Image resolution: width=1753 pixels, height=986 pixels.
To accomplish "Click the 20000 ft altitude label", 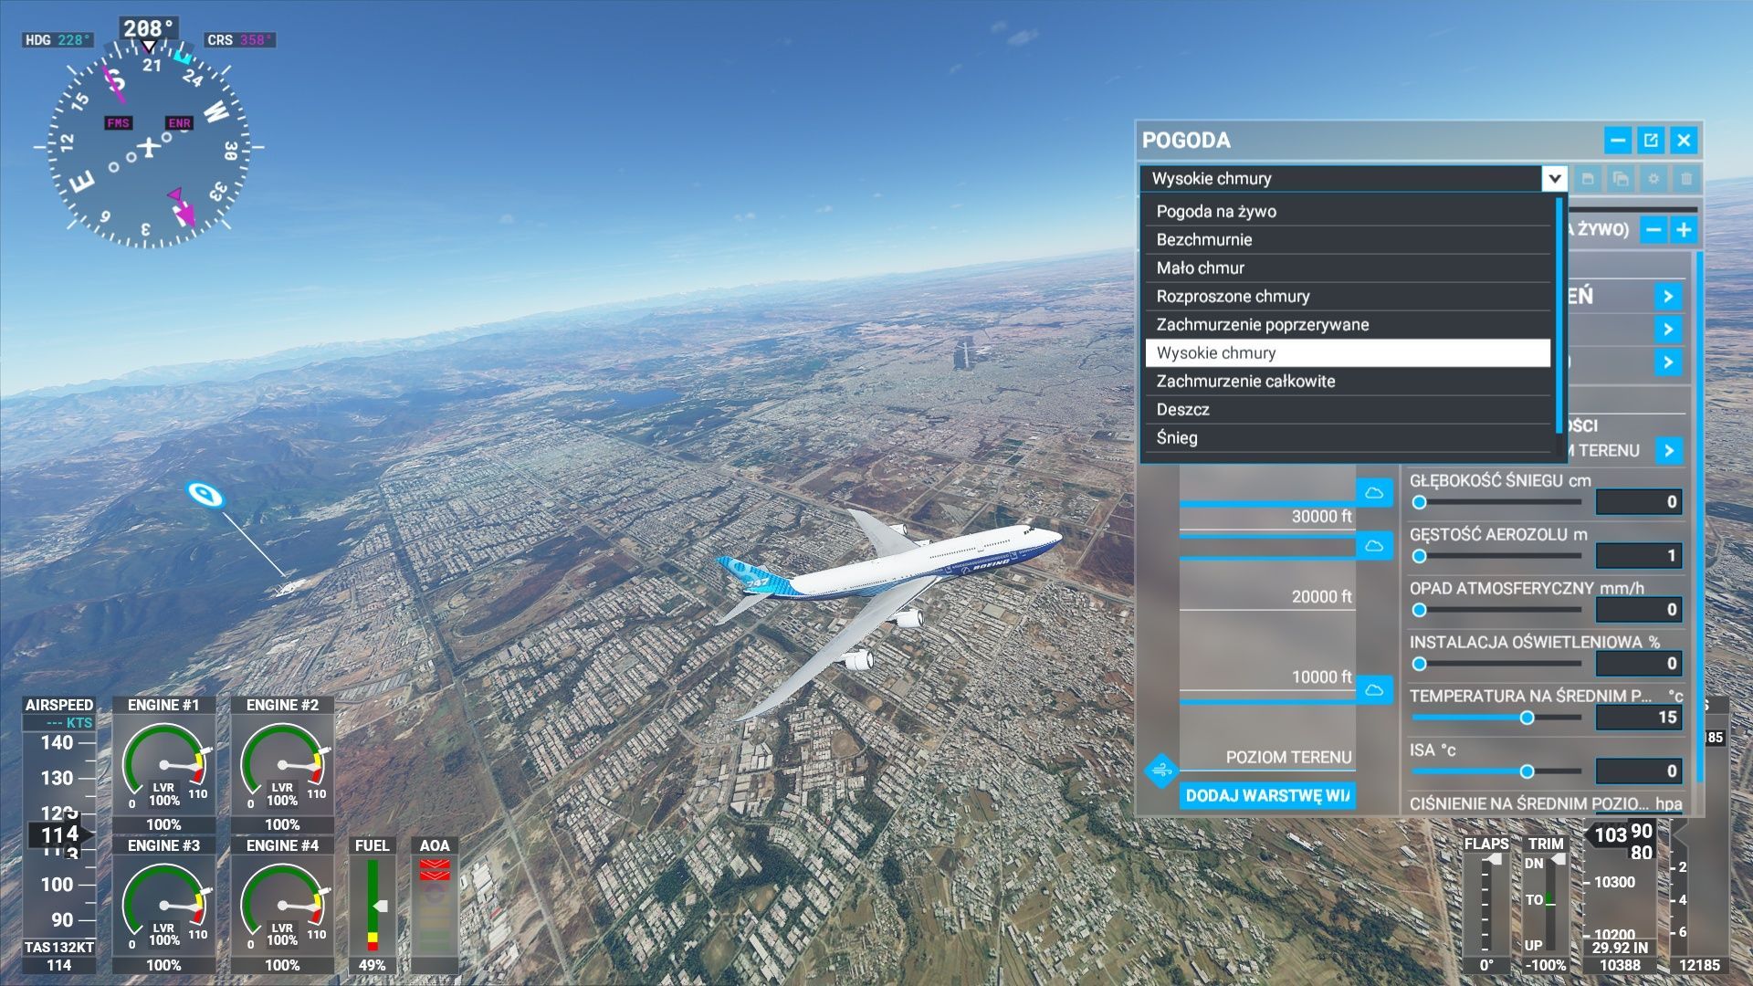I will pyautogui.click(x=1321, y=596).
